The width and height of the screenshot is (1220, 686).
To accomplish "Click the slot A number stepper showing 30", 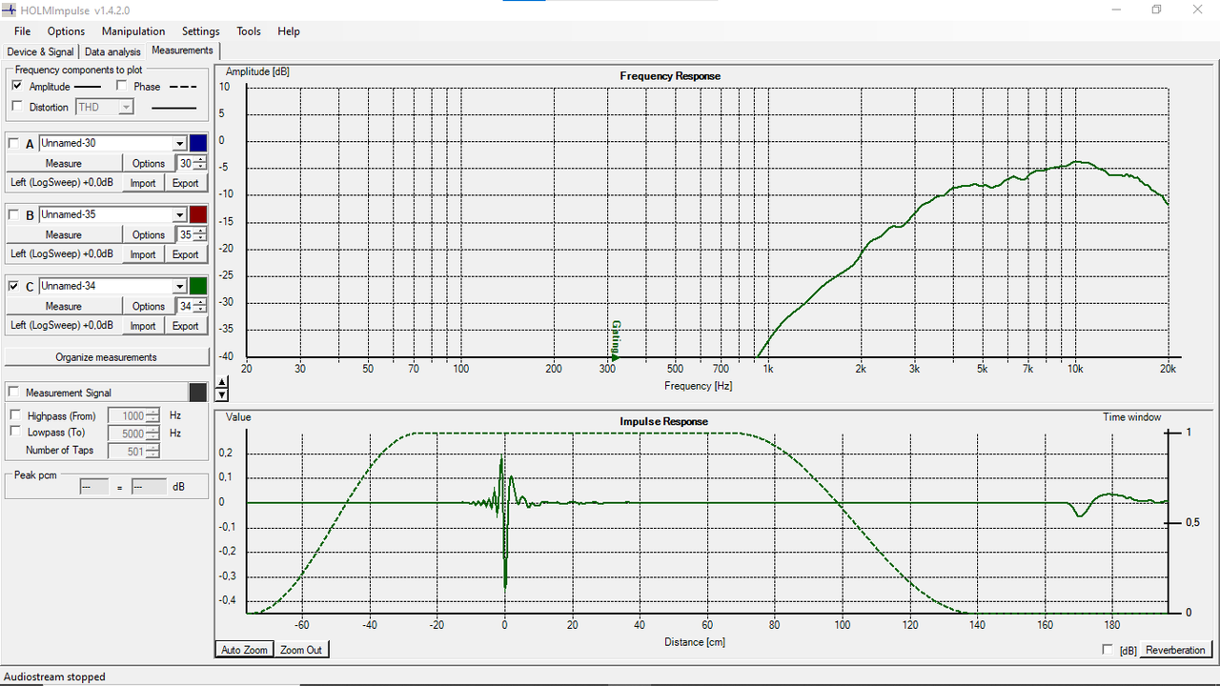I will point(192,163).
